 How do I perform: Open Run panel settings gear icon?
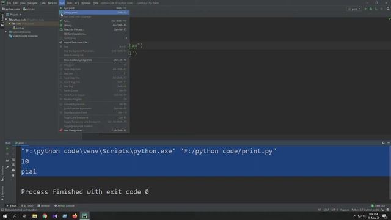tap(383, 143)
